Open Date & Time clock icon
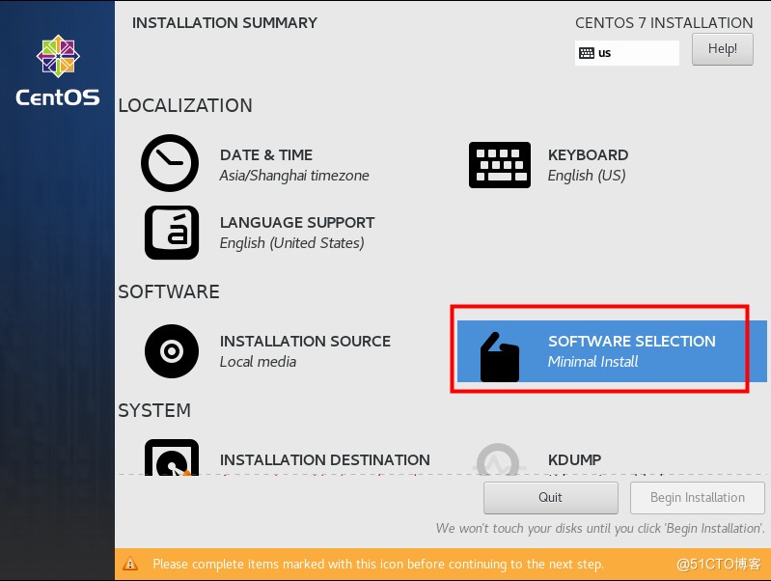The height and width of the screenshot is (581, 771). click(x=170, y=163)
